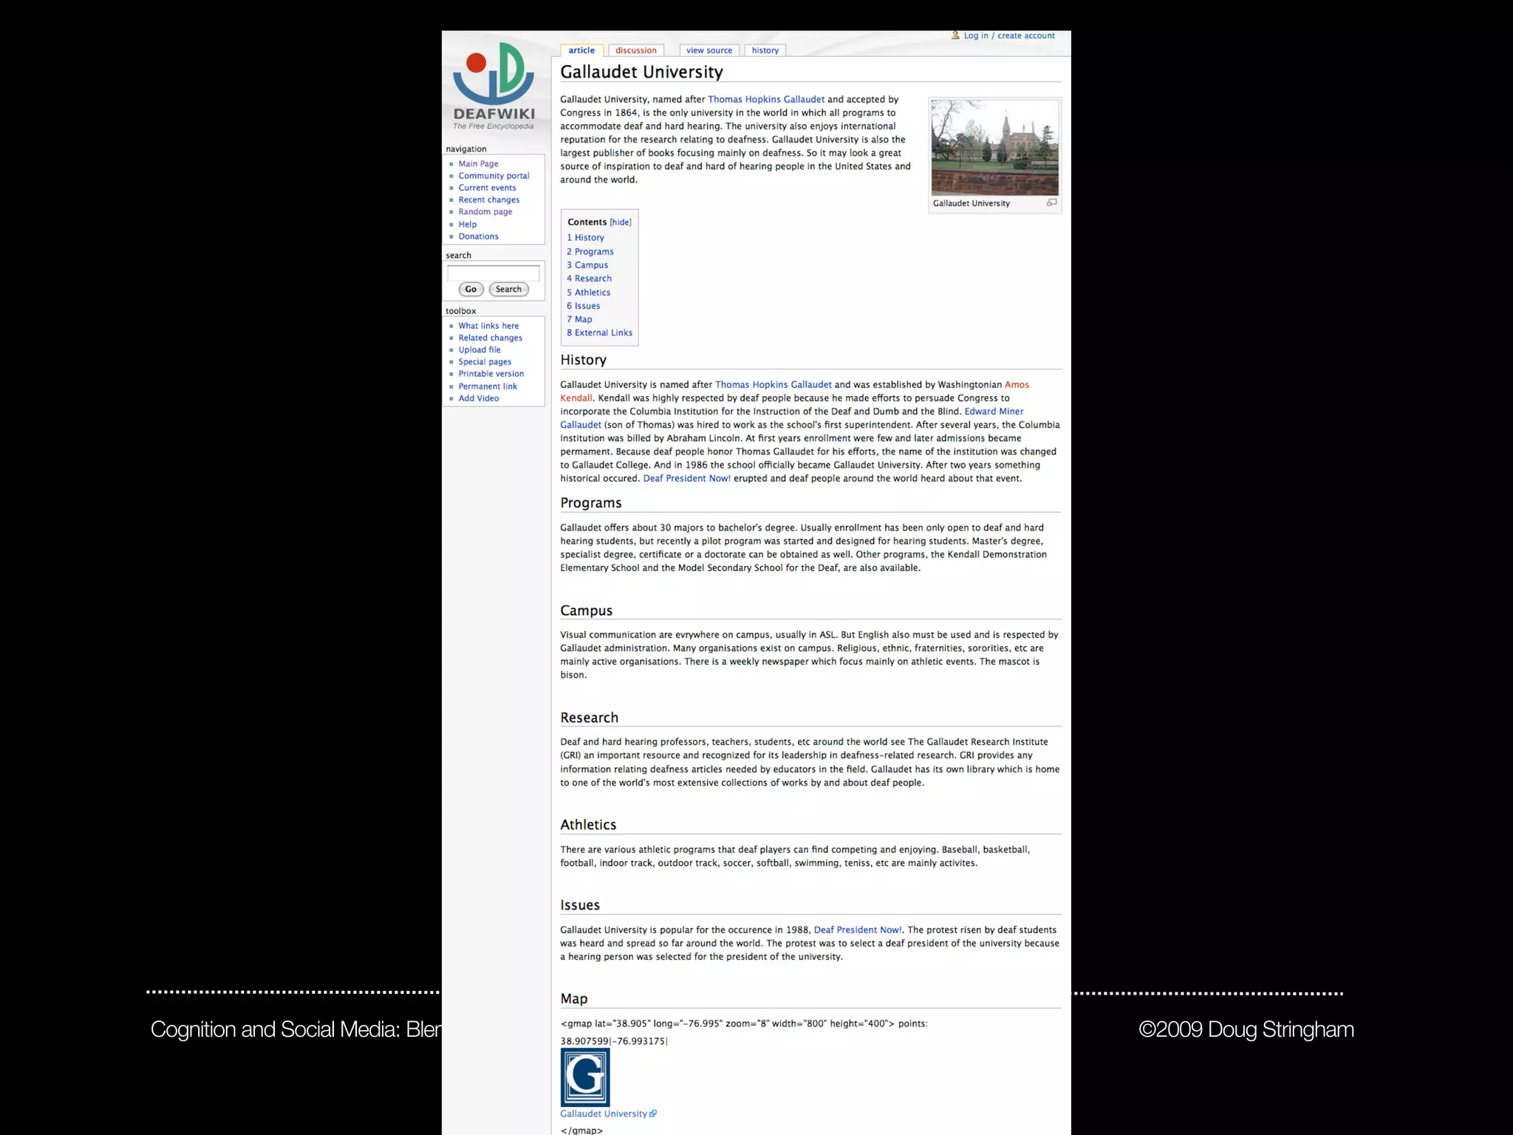Switch to the discussion tab
1513x1135 pixels.
(x=635, y=50)
